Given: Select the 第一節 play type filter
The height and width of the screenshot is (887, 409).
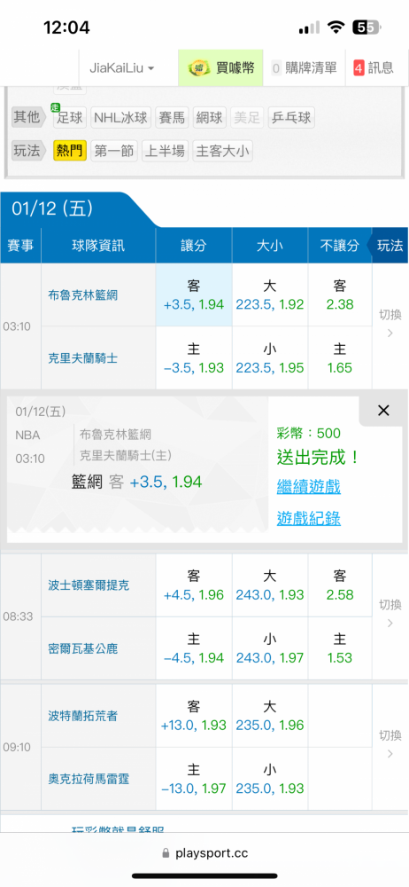Looking at the screenshot, I should (113, 151).
